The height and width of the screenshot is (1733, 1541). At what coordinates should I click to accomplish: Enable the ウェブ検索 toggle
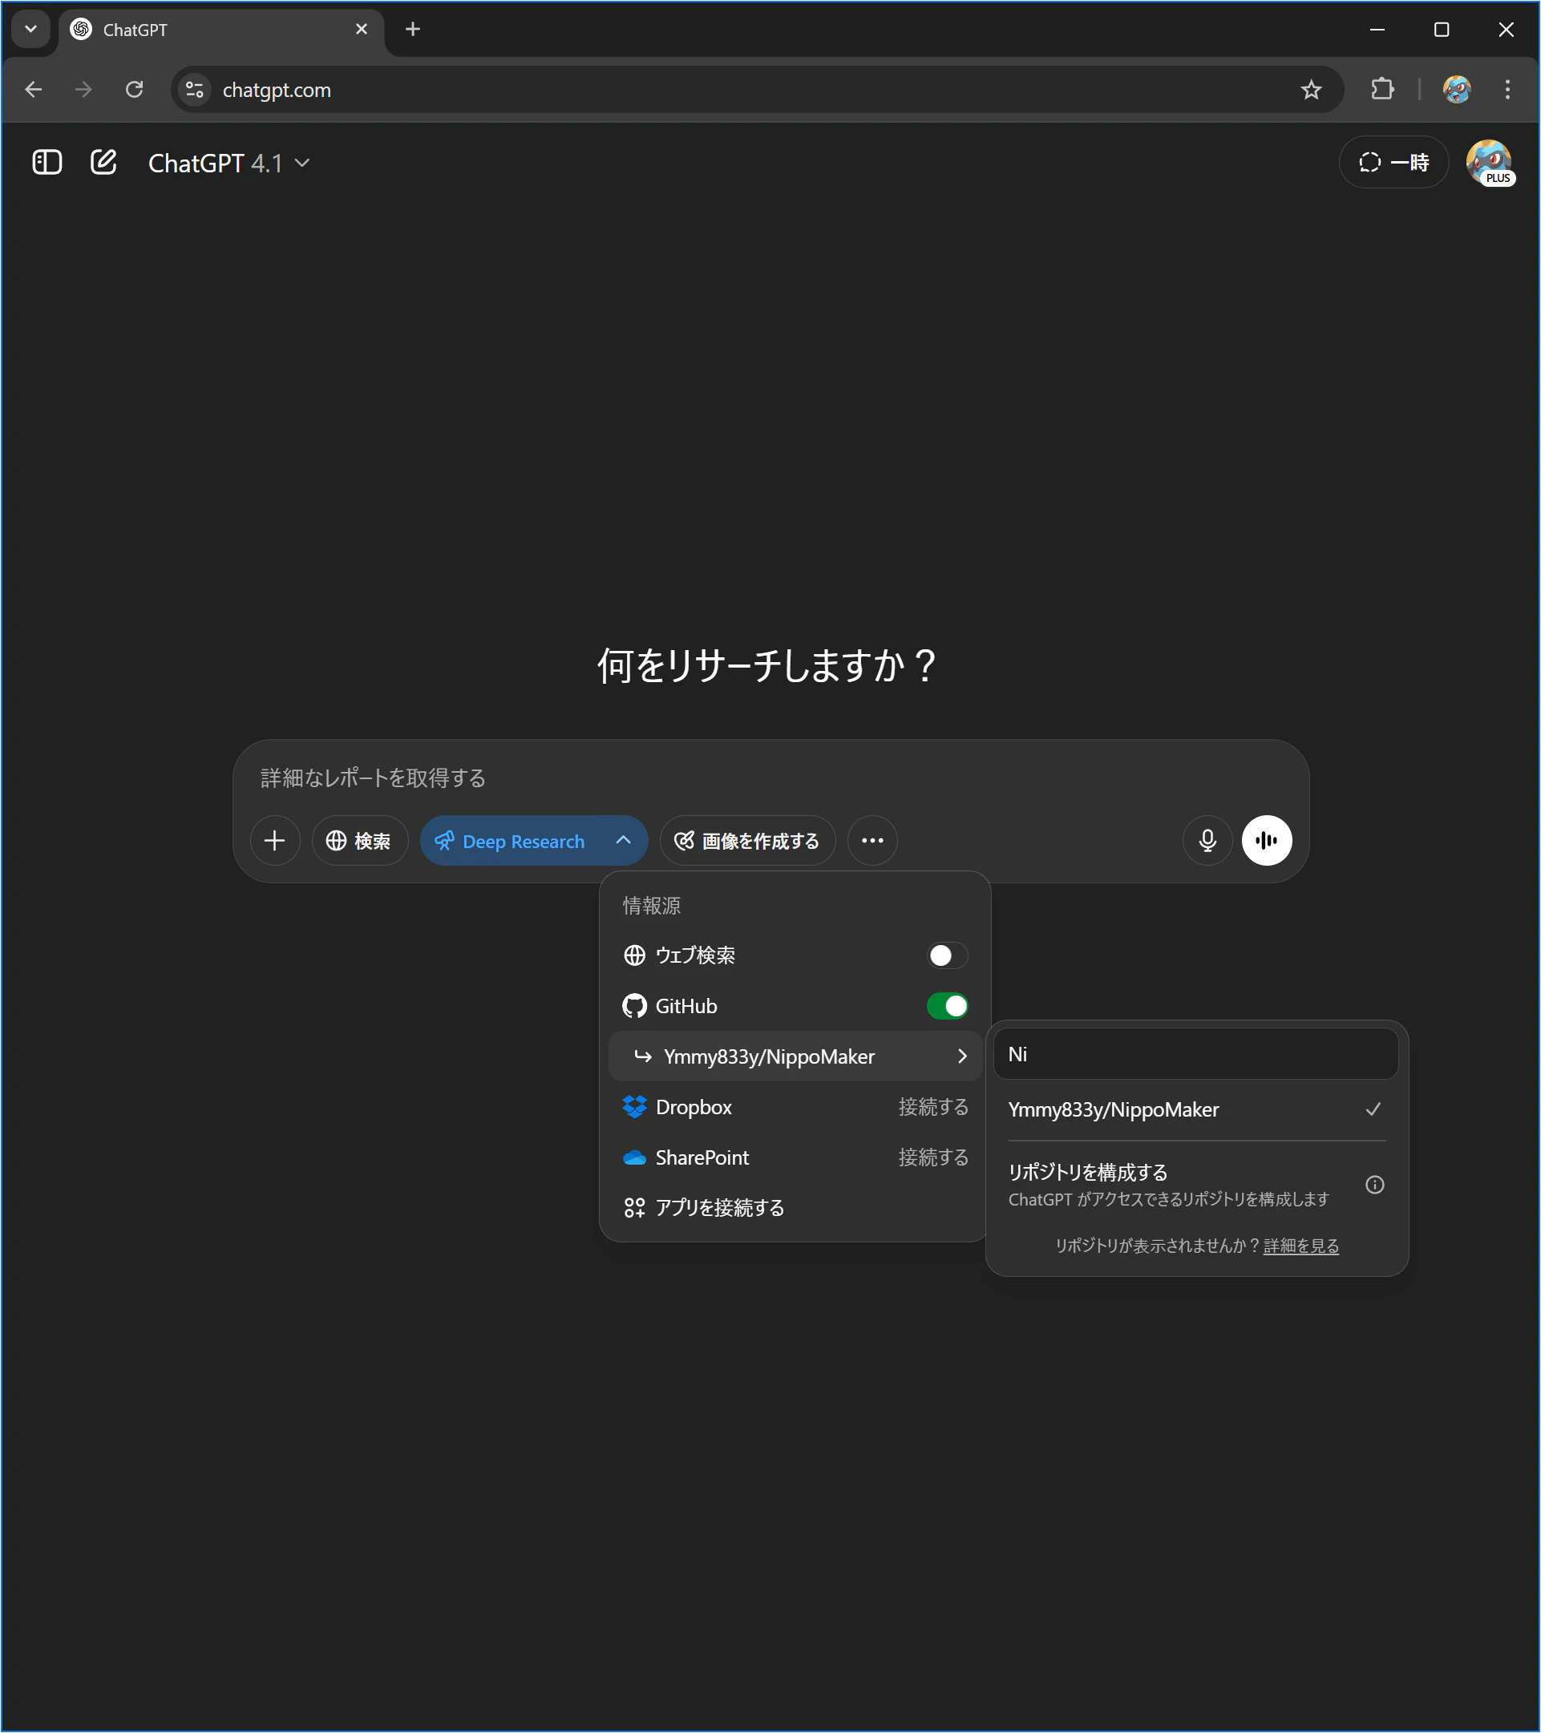[946, 955]
